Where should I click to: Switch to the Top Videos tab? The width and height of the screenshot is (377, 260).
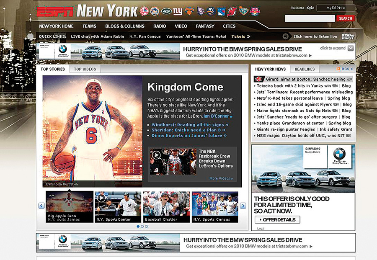coord(85,69)
